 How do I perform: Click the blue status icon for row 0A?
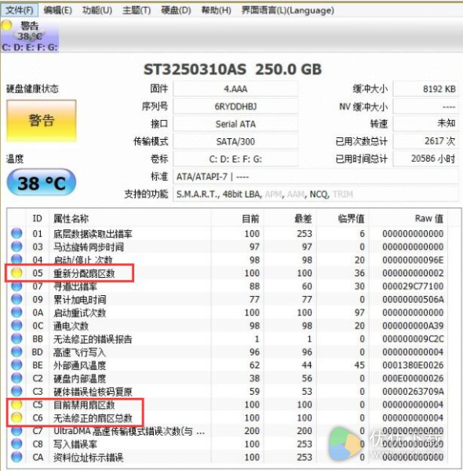click(x=16, y=312)
